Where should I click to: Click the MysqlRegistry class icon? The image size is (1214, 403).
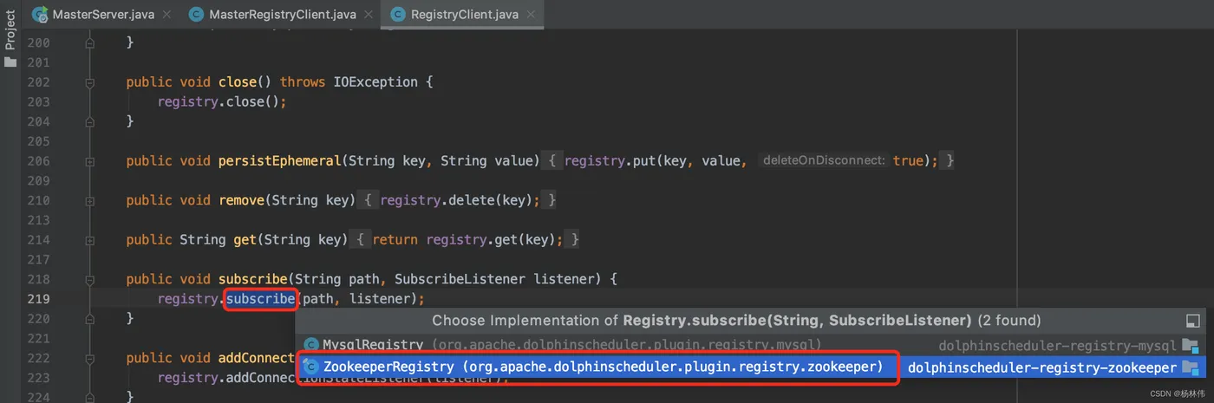(311, 346)
